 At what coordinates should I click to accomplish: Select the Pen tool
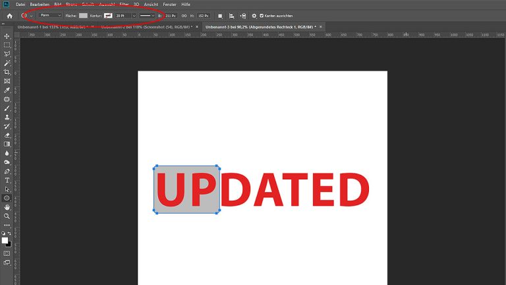[7, 172]
